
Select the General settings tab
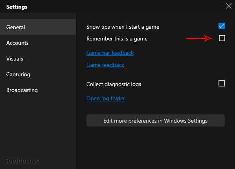pos(38,27)
